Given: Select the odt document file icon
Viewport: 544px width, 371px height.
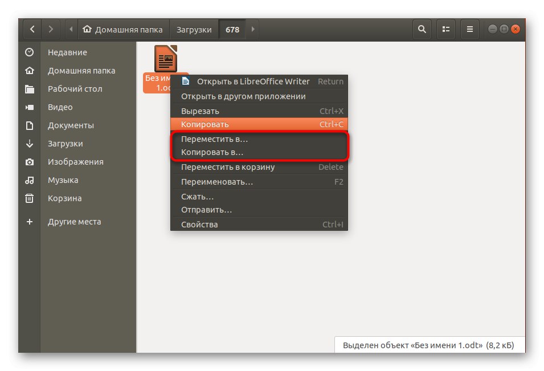Looking at the screenshot, I should pyautogui.click(x=166, y=59).
